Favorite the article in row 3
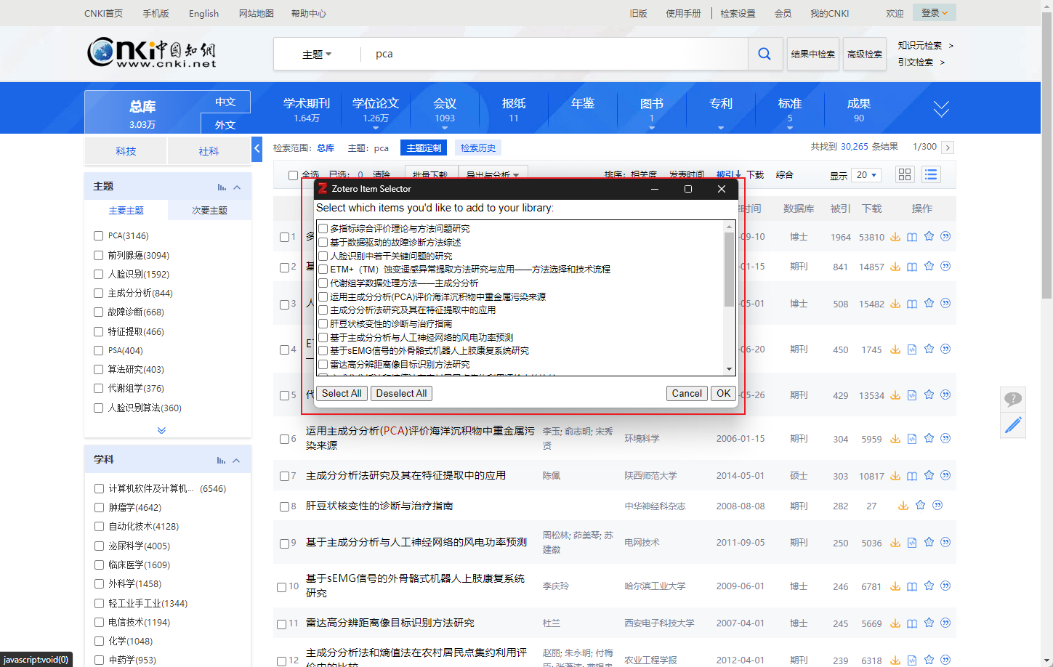Screen dimensions: 1053x667 [x=929, y=303]
